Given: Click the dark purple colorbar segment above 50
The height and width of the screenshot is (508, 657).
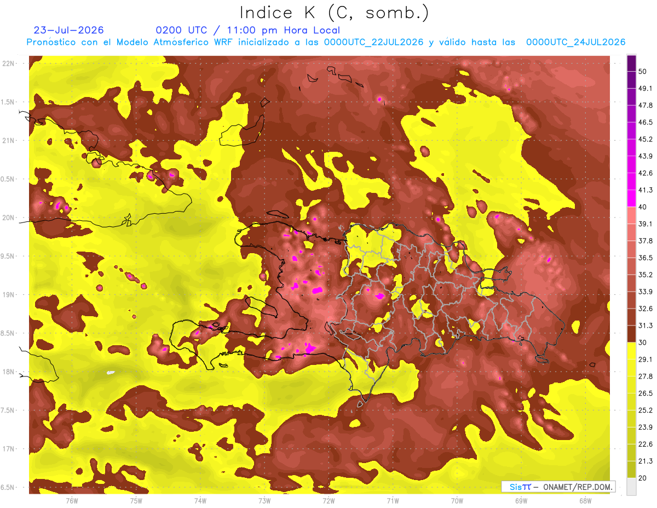Looking at the screenshot, I should point(631,63).
